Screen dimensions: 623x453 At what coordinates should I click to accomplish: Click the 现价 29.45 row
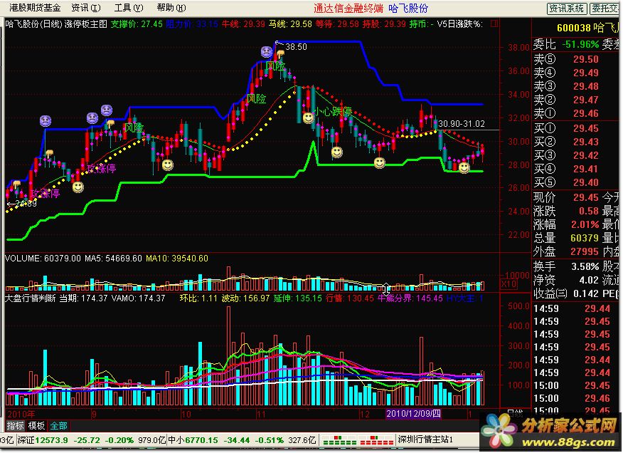pyautogui.click(x=566, y=197)
